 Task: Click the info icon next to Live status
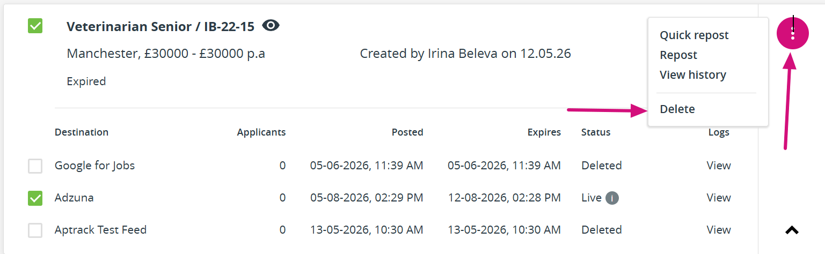coord(612,198)
